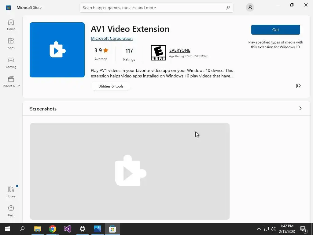This screenshot has height=235, width=313.
Task: Click the 3.9 Average rating
Action: click(x=101, y=54)
